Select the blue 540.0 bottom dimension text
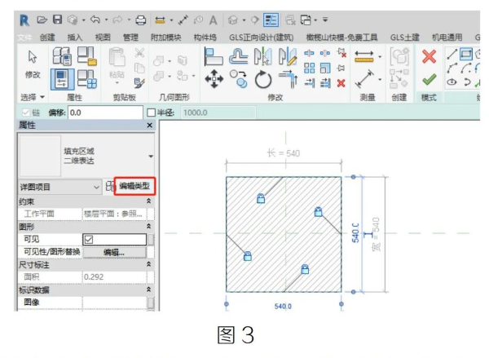This screenshot has width=489, height=358. 283,306
